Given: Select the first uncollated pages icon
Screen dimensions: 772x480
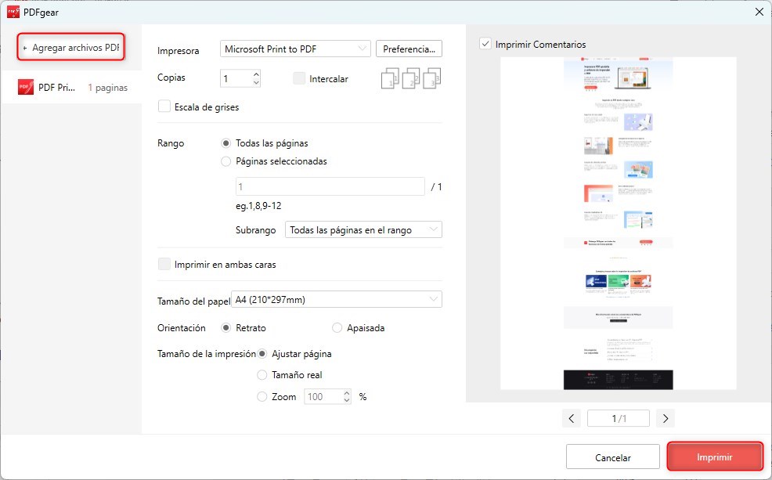Looking at the screenshot, I should [x=390, y=78].
